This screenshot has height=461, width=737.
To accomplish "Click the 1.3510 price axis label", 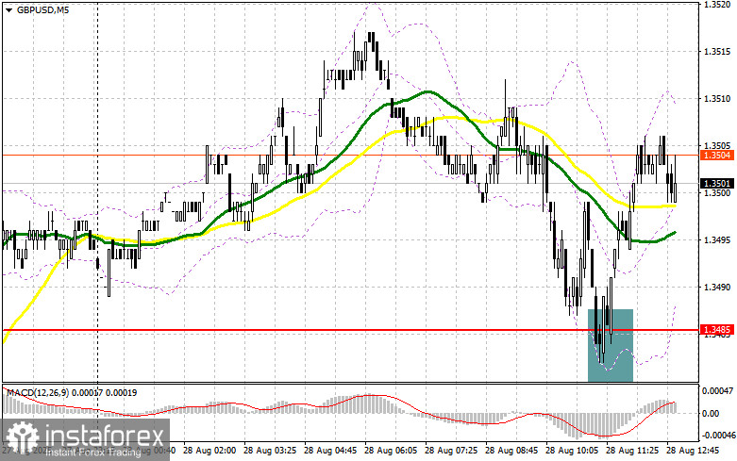I will point(717,99).
